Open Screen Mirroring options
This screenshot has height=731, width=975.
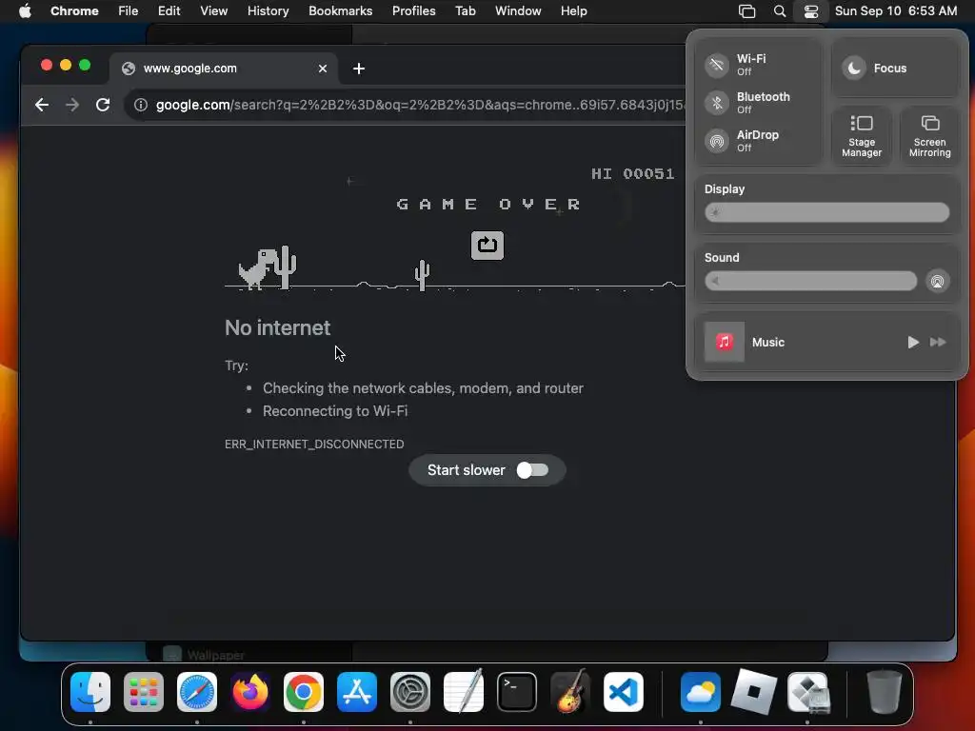coord(929,136)
